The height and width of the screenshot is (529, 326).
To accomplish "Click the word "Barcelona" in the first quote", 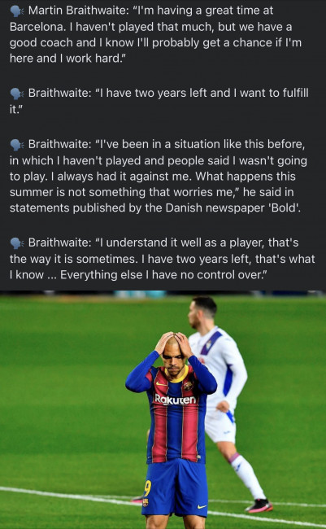I will point(37,27).
